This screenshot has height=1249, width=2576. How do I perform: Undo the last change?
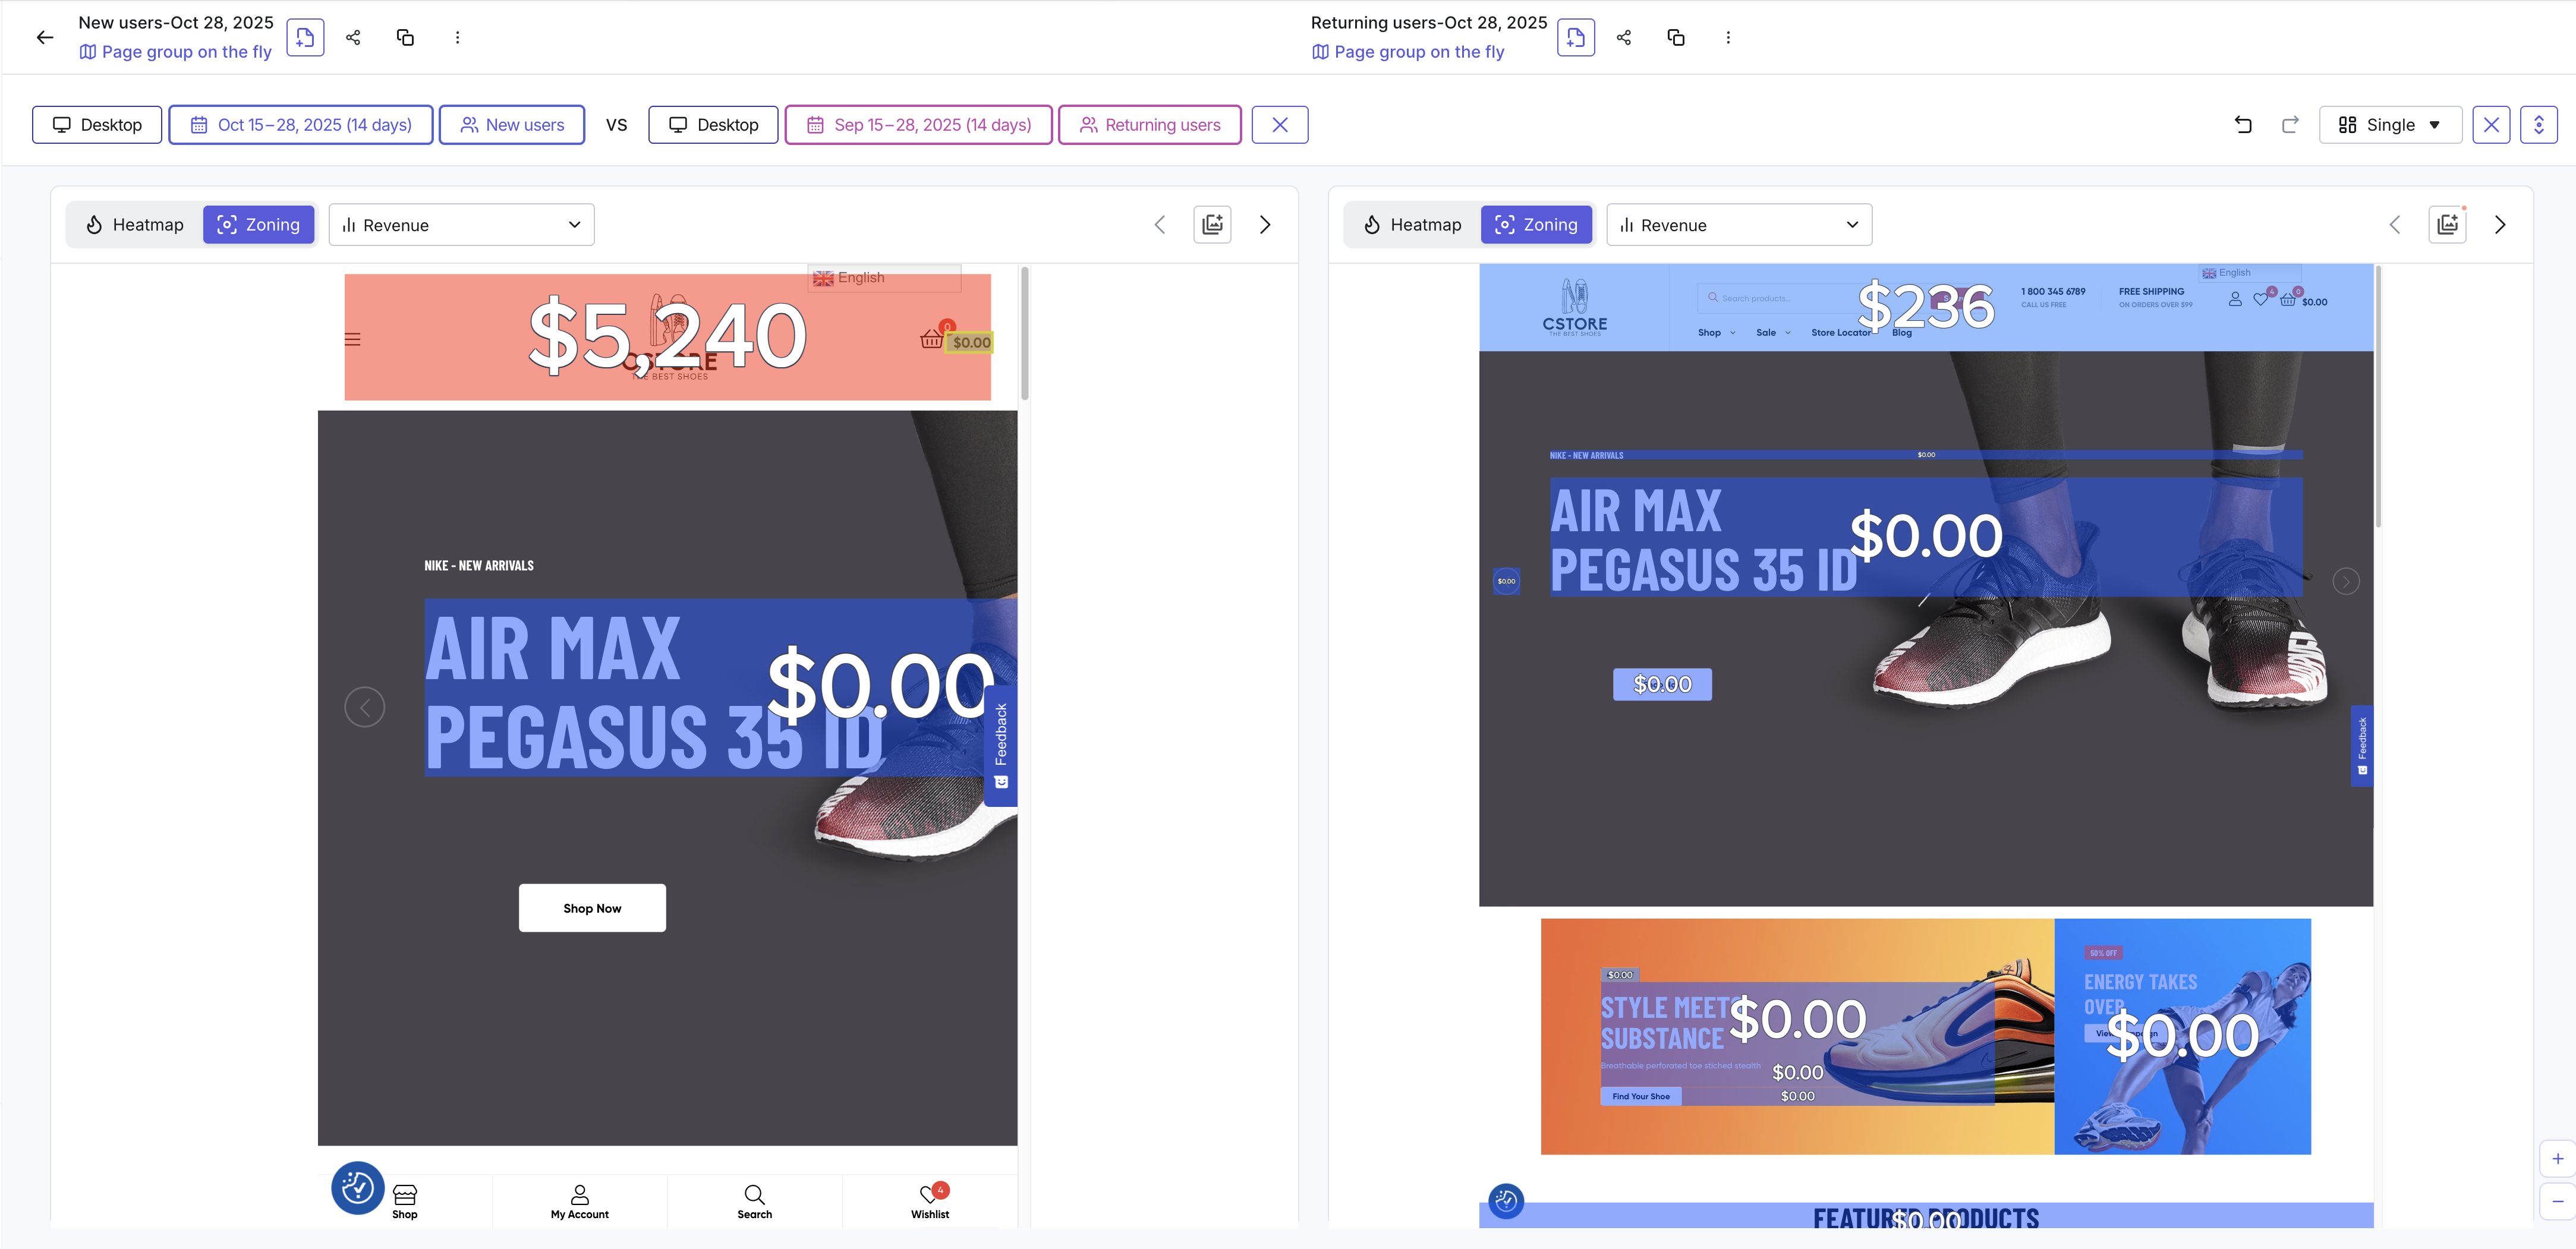[x=2243, y=125]
